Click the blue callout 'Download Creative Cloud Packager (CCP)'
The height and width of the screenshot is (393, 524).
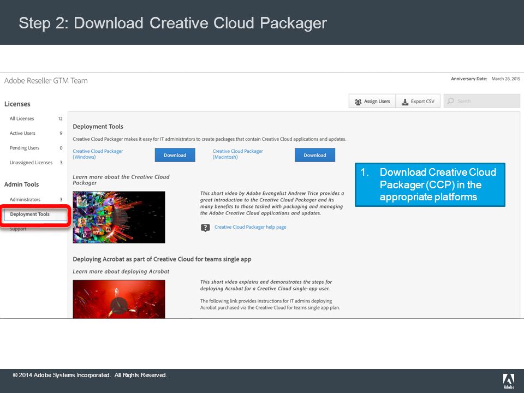point(430,184)
